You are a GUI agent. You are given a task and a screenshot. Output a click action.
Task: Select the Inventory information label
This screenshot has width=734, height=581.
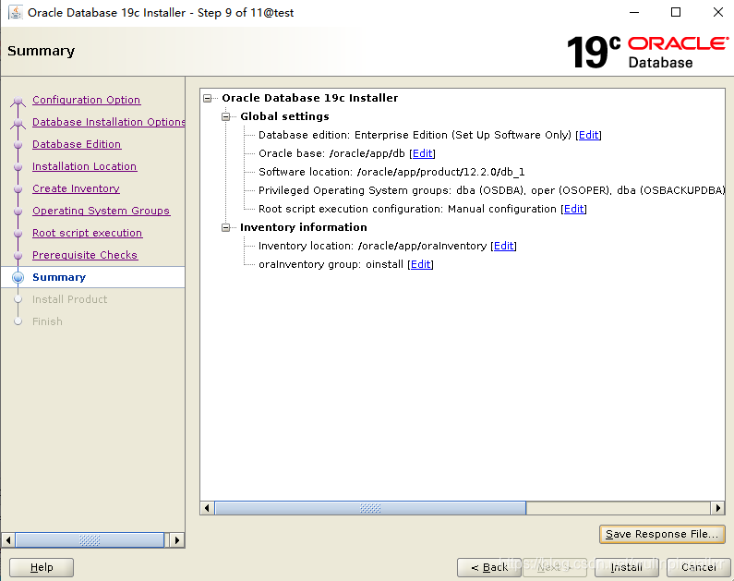[x=304, y=227]
